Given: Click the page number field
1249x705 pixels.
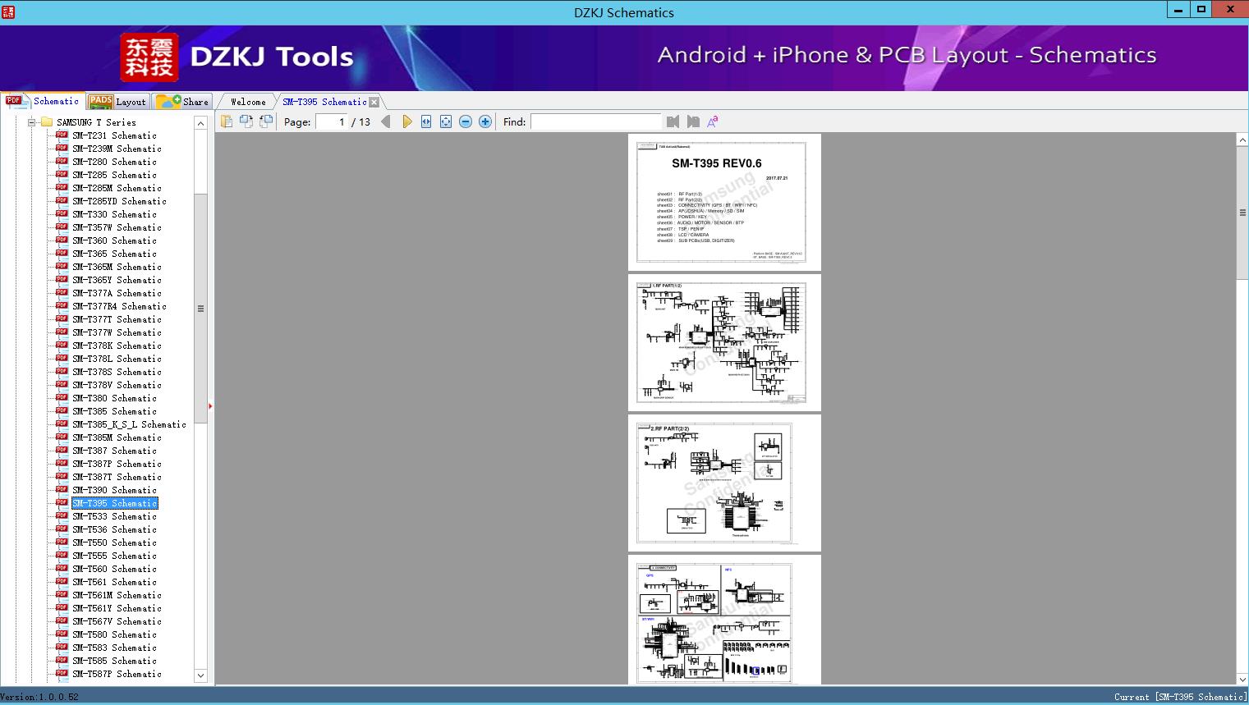Looking at the screenshot, I should 332,121.
